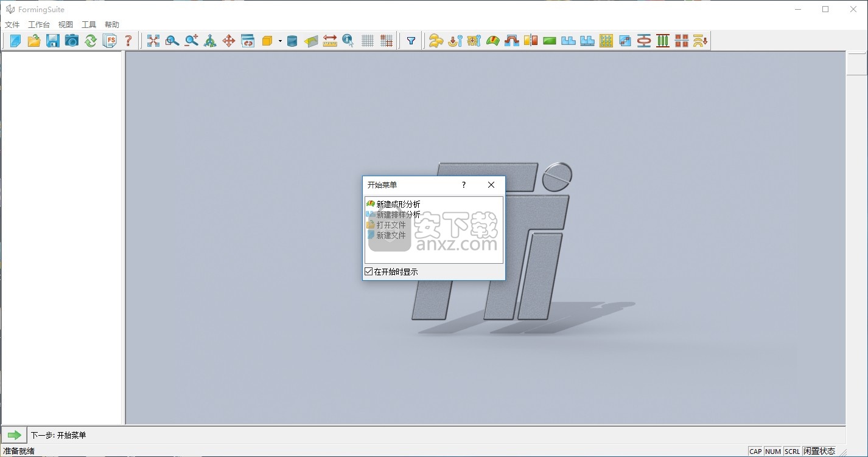Open the 工具 menu
868x457 pixels.
[x=89, y=25]
